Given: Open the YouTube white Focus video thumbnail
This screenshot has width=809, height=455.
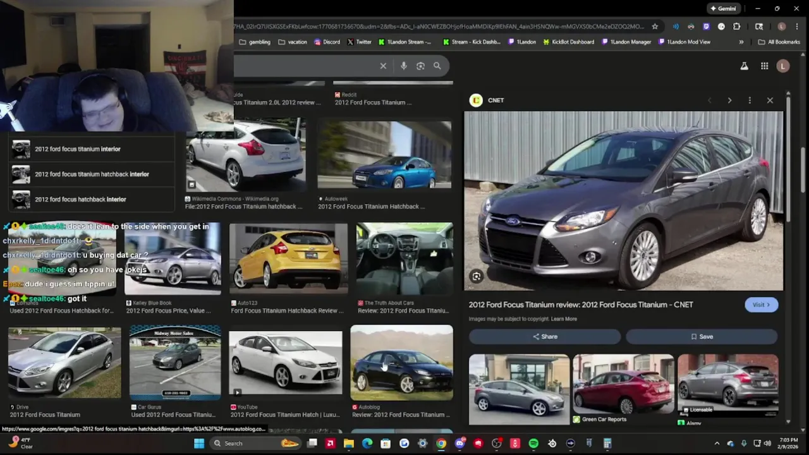Looking at the screenshot, I should pyautogui.click(x=286, y=363).
